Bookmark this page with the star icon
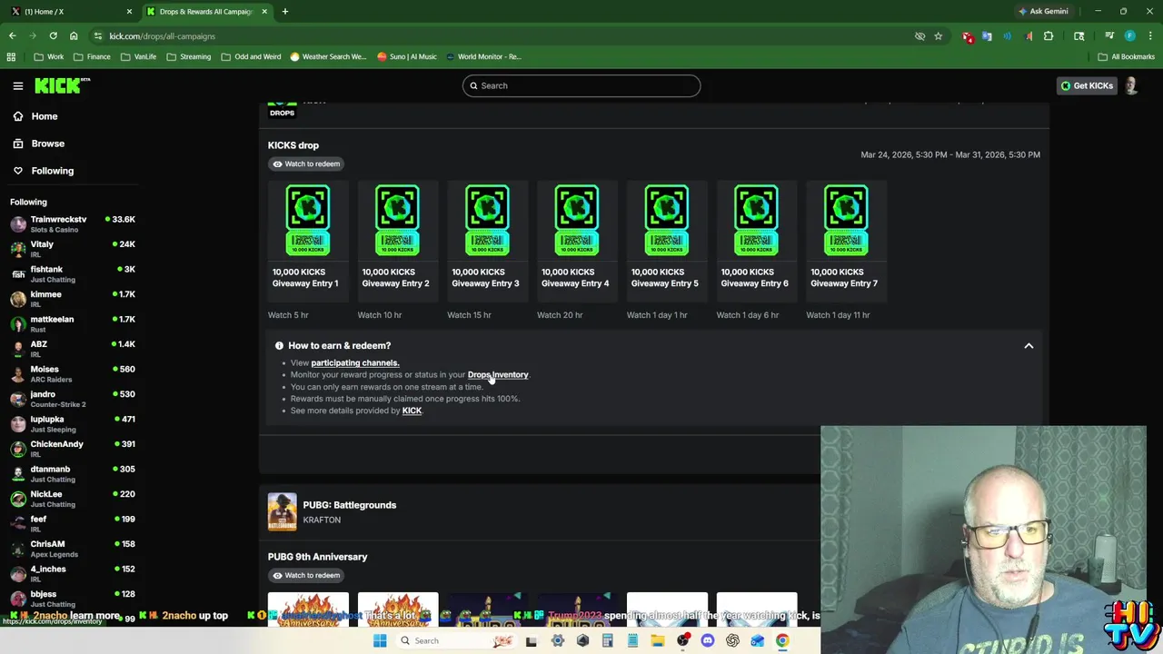Viewport: 1163px width, 654px height. (x=938, y=36)
